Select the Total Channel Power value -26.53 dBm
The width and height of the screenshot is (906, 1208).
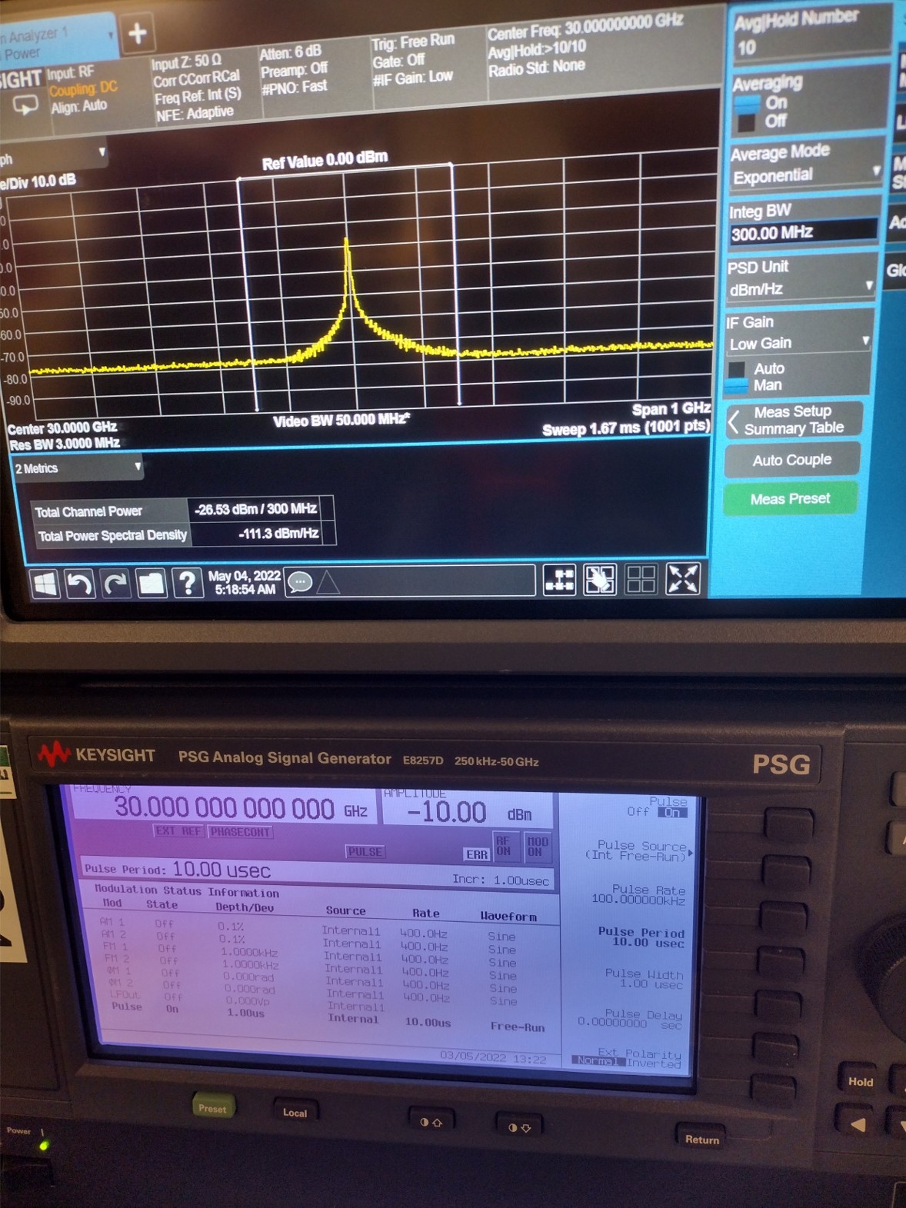coord(255,509)
